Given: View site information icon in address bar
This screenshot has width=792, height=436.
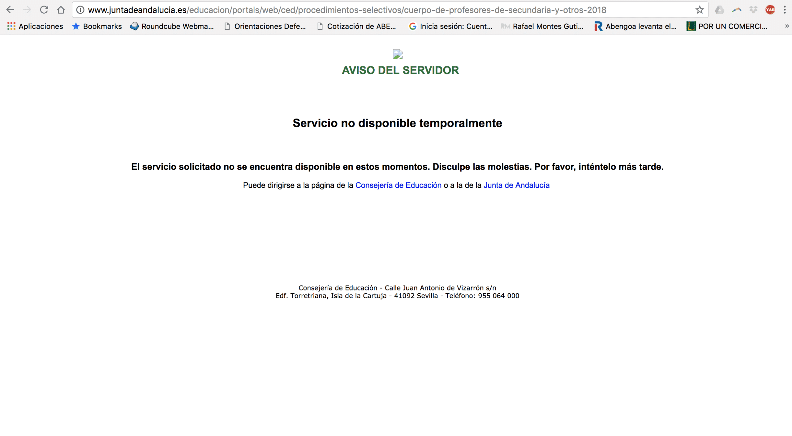Looking at the screenshot, I should pos(80,10).
